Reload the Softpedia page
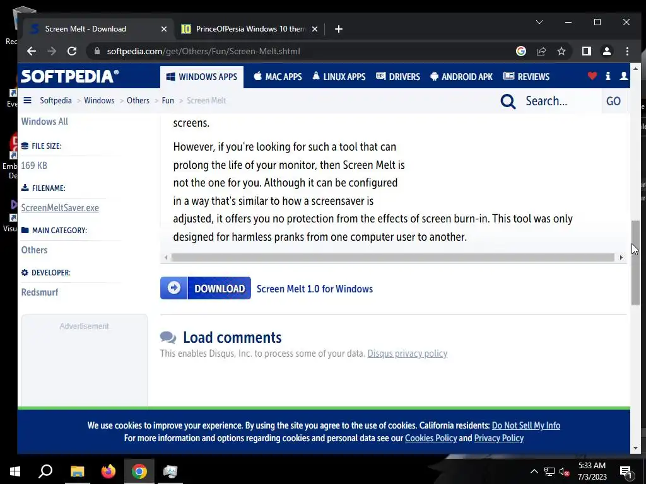The height and width of the screenshot is (484, 646). point(72,51)
